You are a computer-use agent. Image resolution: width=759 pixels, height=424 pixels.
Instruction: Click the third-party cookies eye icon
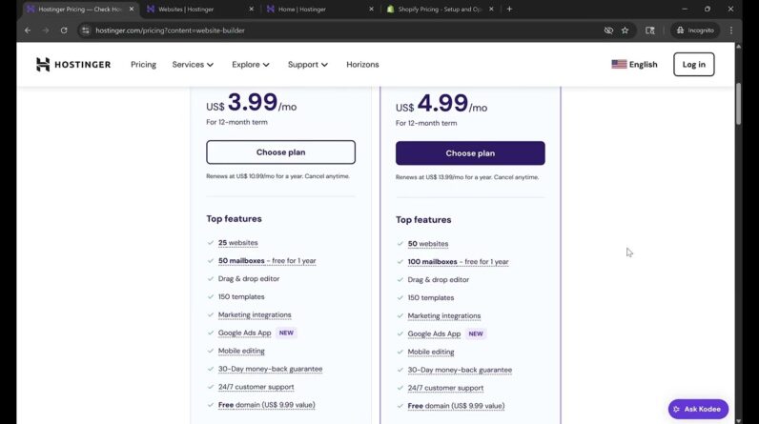(608, 30)
